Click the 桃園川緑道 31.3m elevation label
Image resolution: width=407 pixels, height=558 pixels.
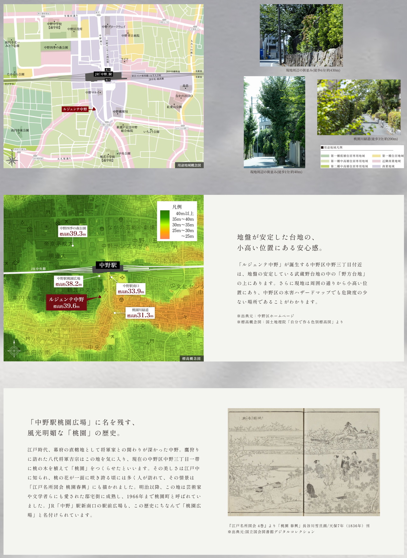[140, 313]
